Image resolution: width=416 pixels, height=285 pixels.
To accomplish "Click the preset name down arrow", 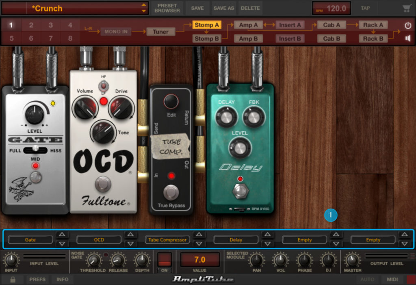I will (x=143, y=11).
